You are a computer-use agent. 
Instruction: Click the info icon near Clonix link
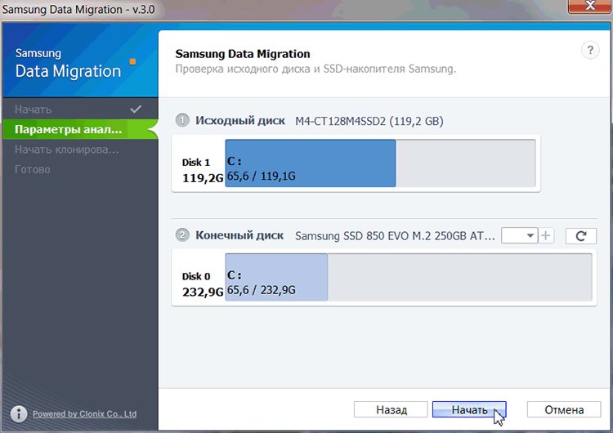18,413
